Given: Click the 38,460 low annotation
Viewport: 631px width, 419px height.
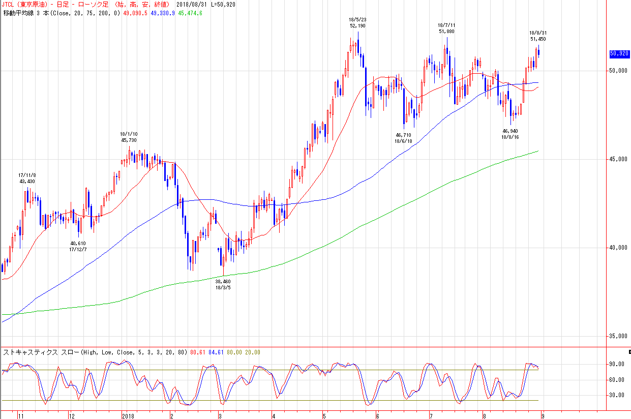Looking at the screenshot, I should [223, 281].
